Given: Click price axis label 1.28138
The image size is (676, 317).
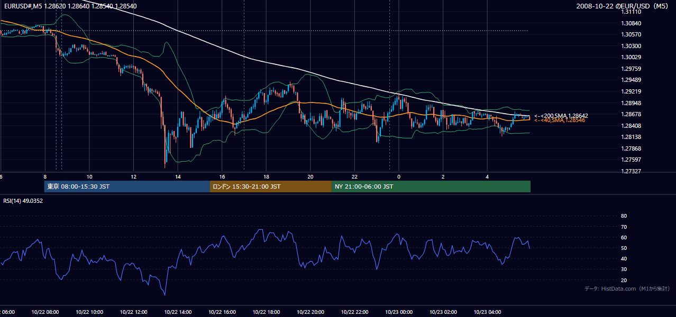Looking at the screenshot, I should [x=631, y=137].
